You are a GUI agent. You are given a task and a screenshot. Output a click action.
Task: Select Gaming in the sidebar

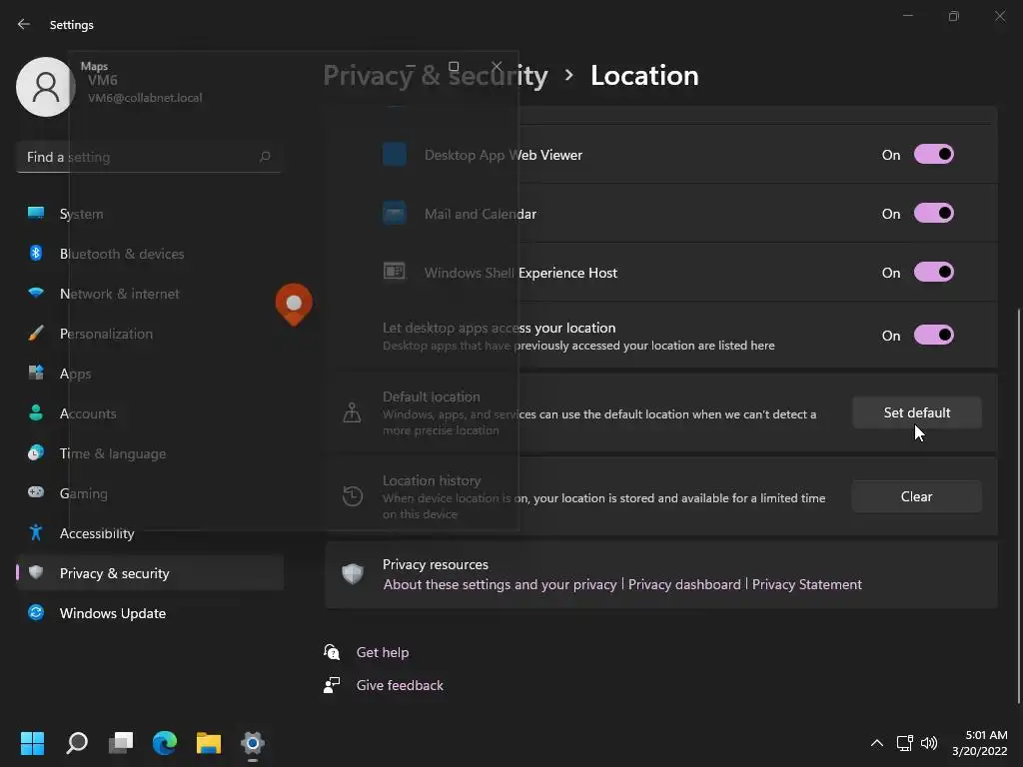150,493
